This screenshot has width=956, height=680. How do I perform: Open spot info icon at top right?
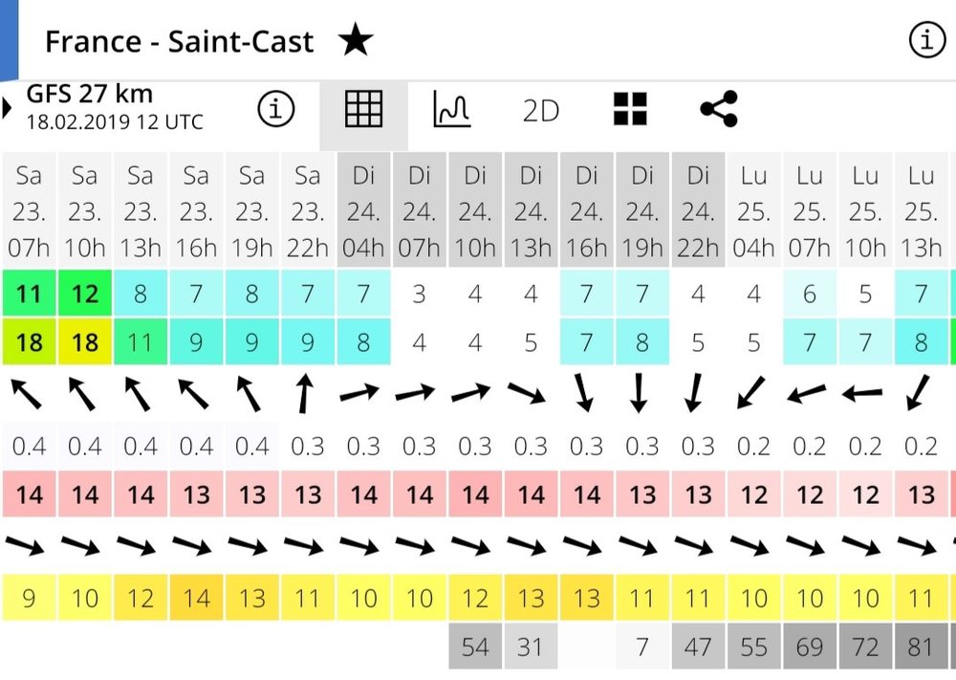[926, 40]
